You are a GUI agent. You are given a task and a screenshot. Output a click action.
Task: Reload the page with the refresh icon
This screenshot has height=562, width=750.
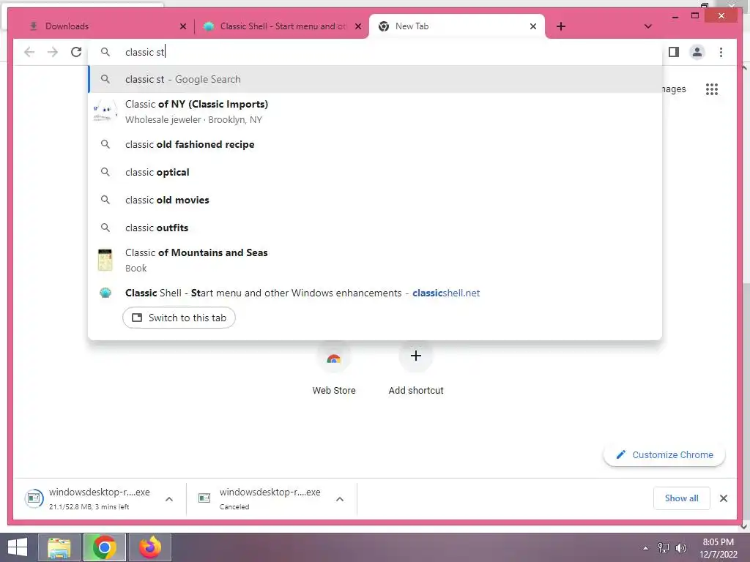(x=76, y=52)
